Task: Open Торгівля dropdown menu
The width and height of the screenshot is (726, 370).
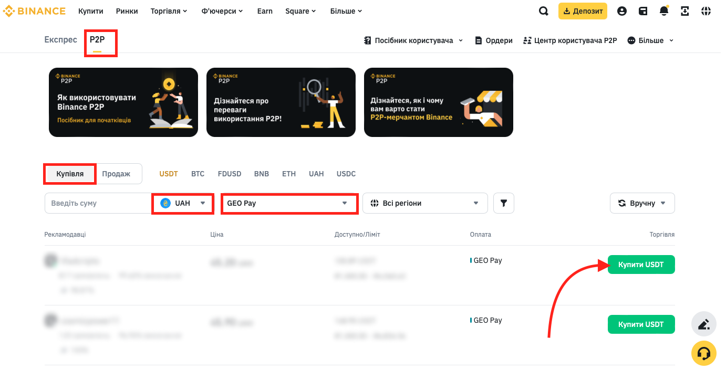Action: click(169, 11)
